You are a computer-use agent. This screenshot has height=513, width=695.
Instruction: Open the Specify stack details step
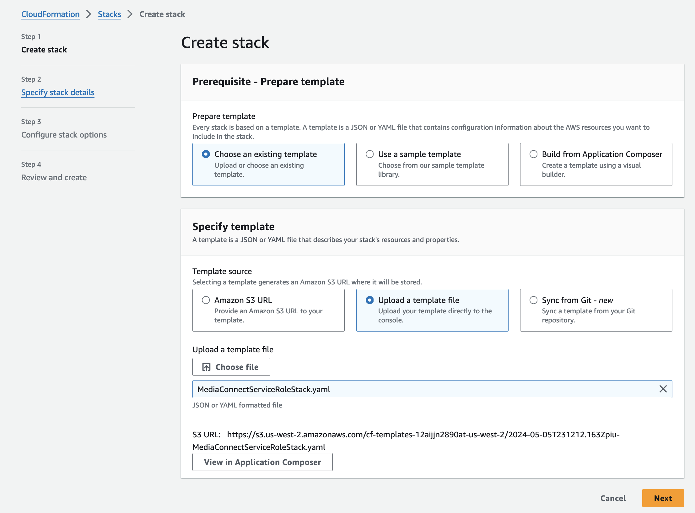[x=58, y=92]
